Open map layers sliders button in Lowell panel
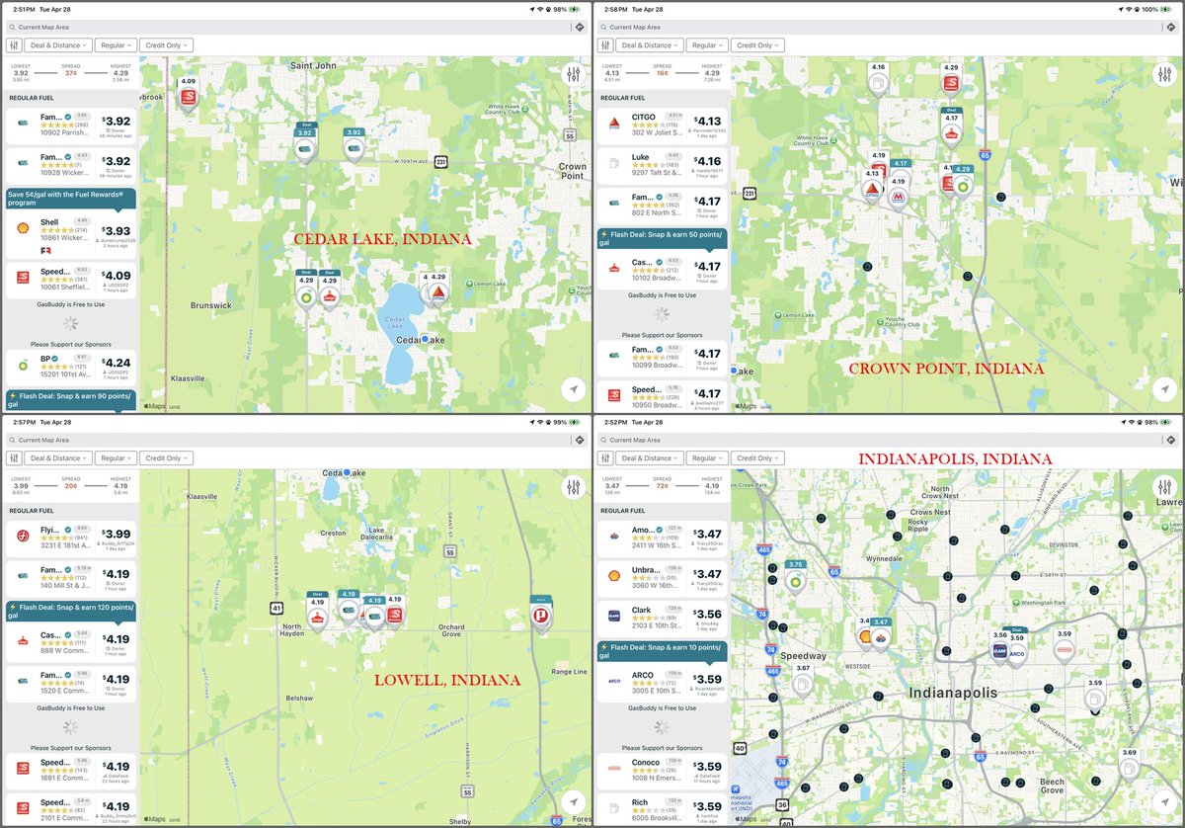Image resolution: width=1185 pixels, height=828 pixels. [x=574, y=487]
